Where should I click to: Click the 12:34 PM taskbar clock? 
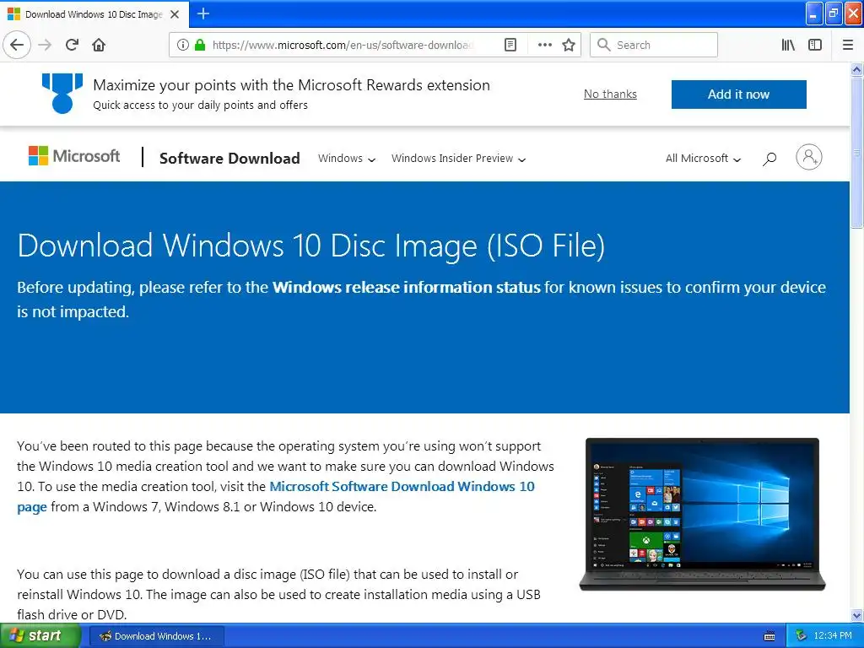(x=832, y=636)
